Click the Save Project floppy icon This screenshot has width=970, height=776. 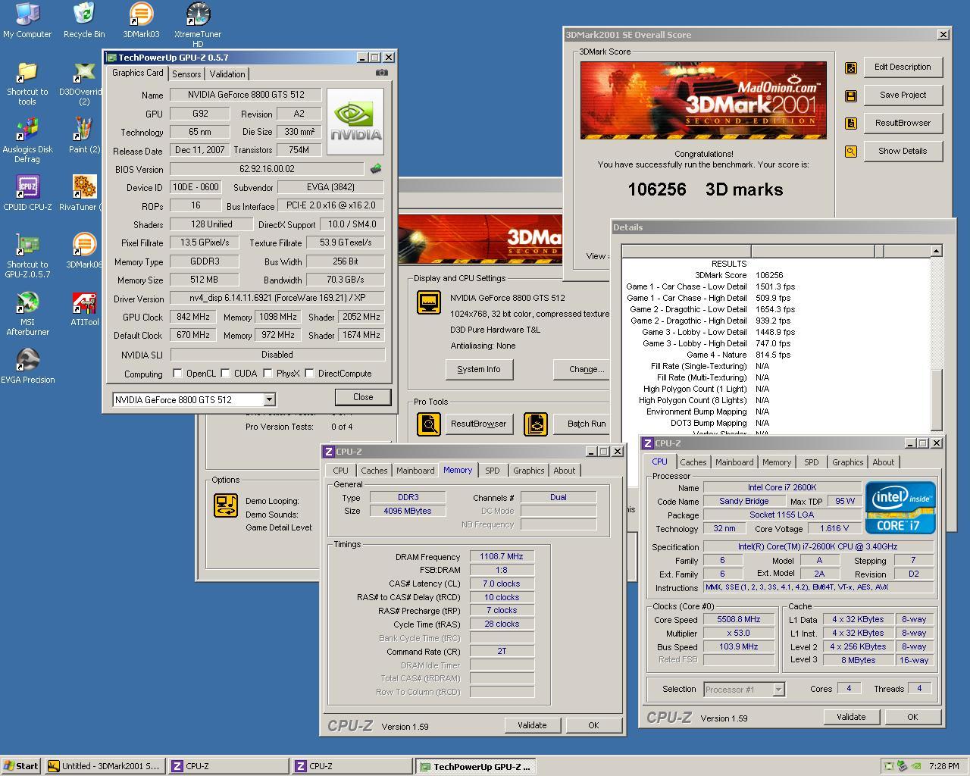[x=851, y=95]
